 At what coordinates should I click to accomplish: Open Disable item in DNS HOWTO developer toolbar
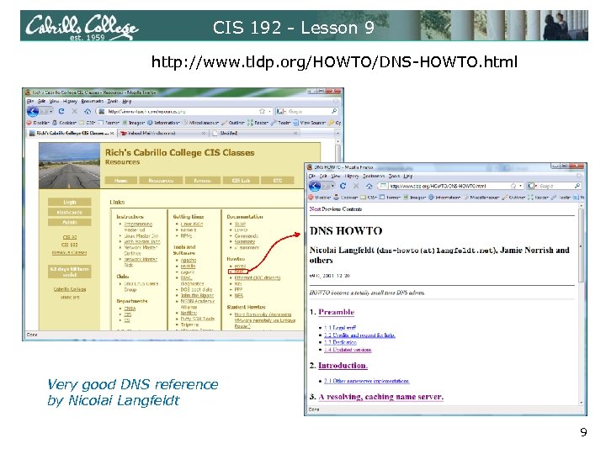[x=320, y=197]
